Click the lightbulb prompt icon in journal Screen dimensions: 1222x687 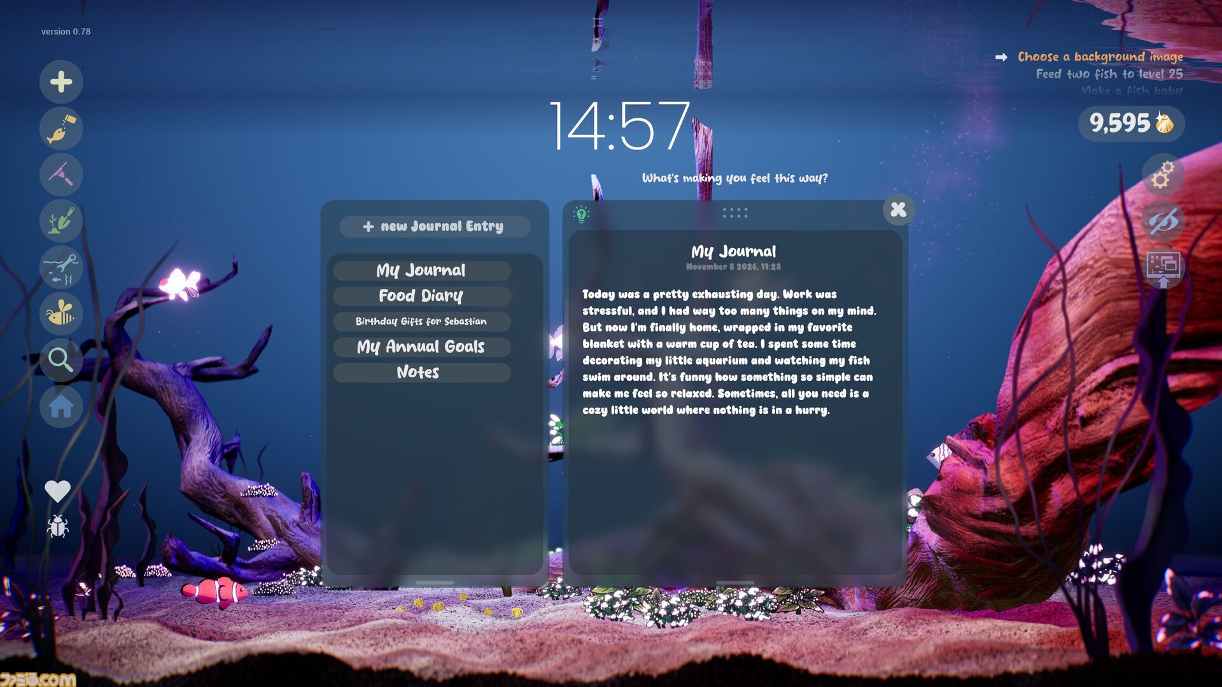tap(581, 214)
